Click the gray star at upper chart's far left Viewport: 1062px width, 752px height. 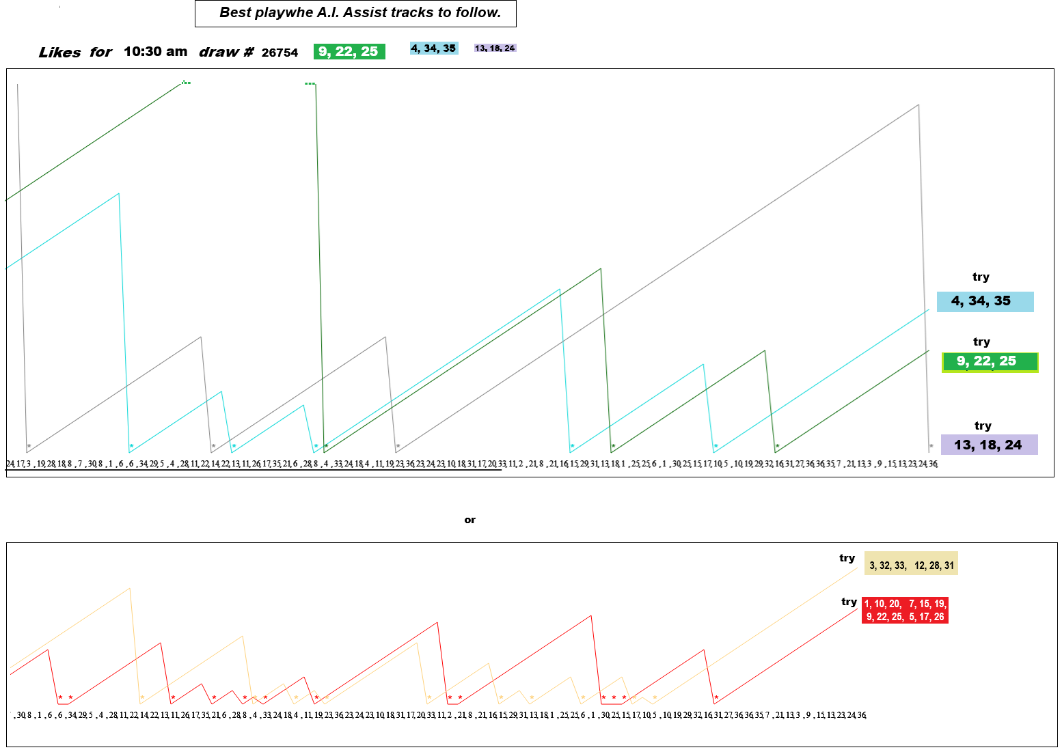pos(29,447)
